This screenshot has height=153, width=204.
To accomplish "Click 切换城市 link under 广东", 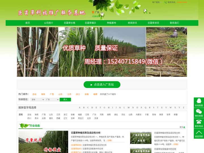I will [x=96, y=16].
